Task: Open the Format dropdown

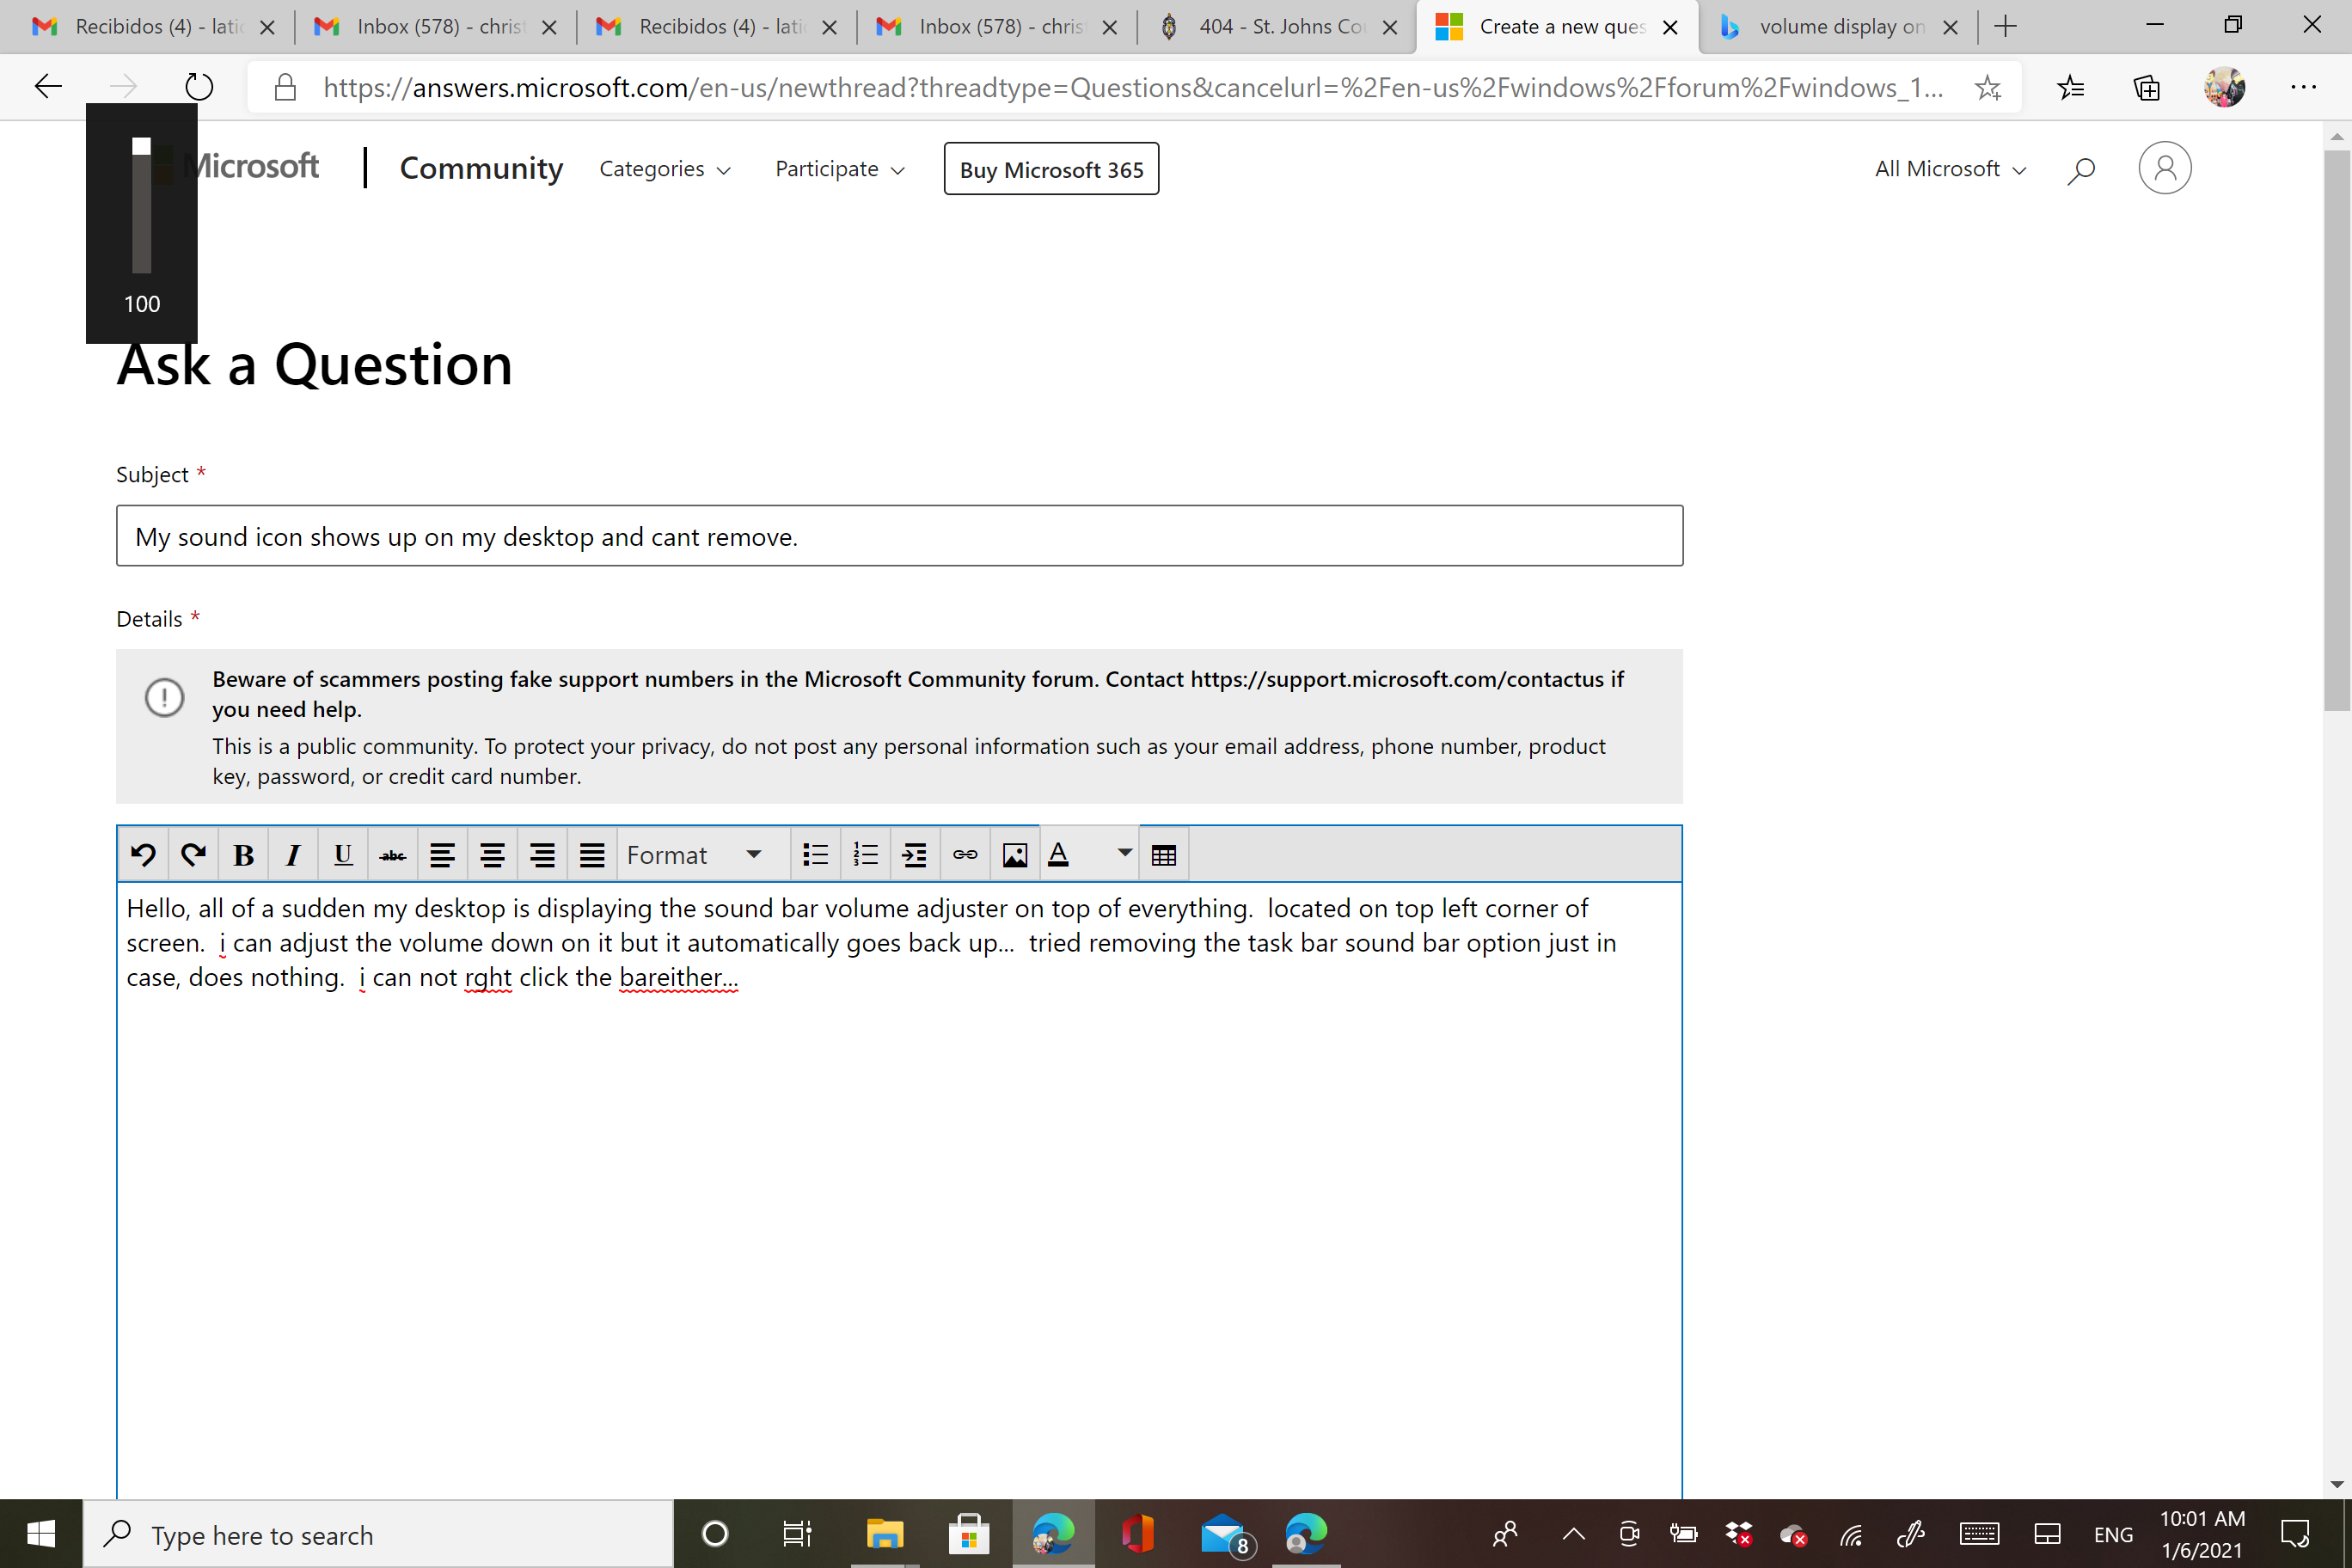Action: tap(704, 854)
